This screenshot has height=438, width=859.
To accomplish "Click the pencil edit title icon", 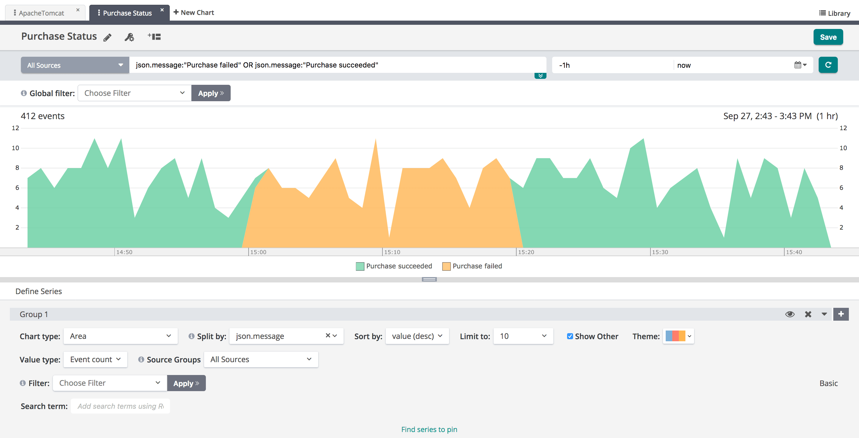I will (x=107, y=37).
